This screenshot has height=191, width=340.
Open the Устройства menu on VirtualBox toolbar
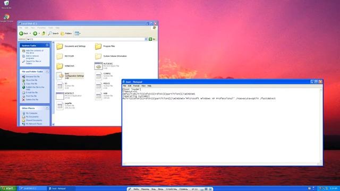pos(171,189)
